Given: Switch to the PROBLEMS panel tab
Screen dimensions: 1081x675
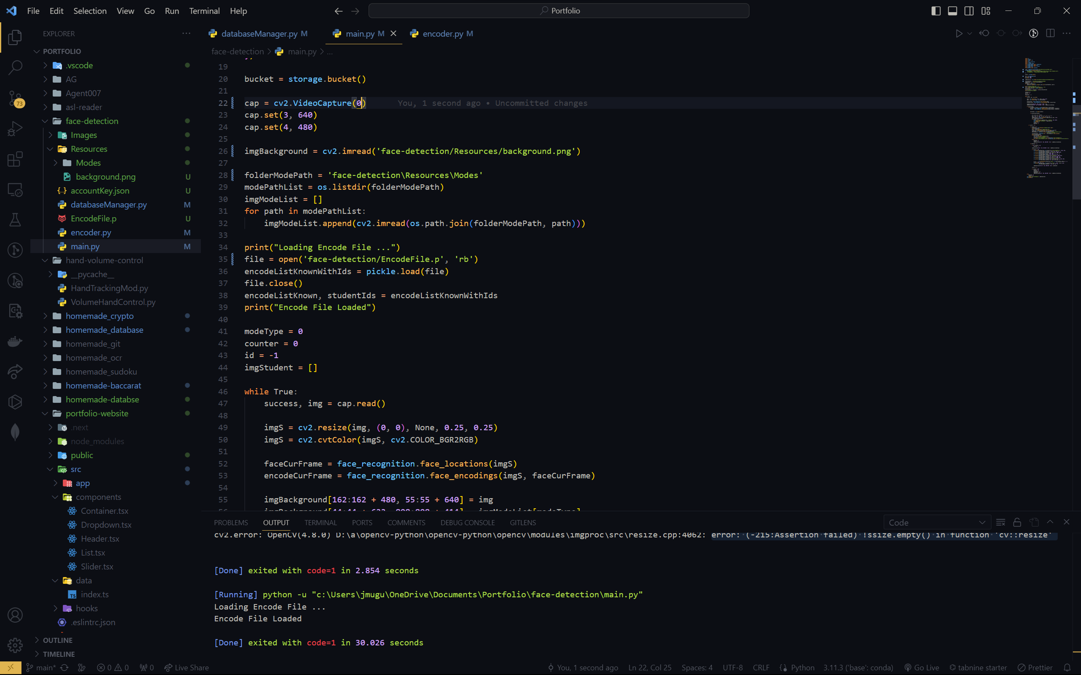Looking at the screenshot, I should click(x=231, y=522).
